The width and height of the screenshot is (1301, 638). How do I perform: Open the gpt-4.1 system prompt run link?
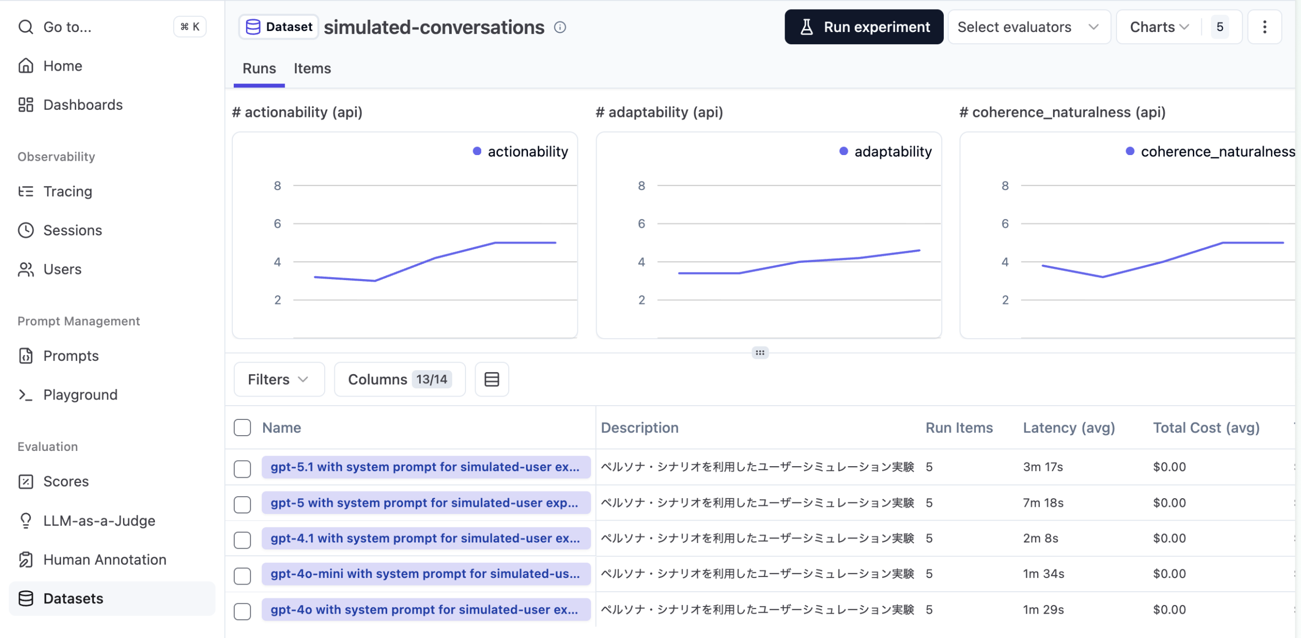(425, 538)
